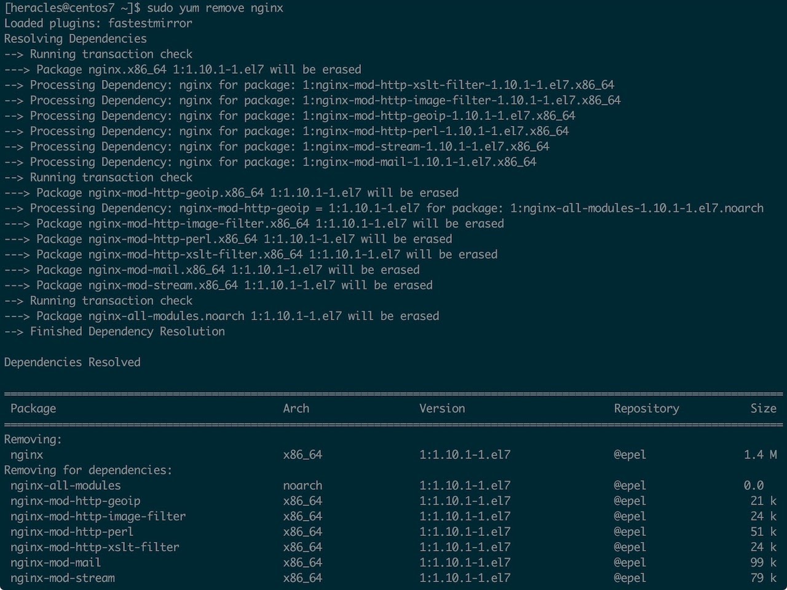Image resolution: width=787 pixels, height=590 pixels.
Task: Click the nginx-mod-http-xslt-filter-1.10.1-1.el7.x86_64 dependency line
Action: pos(309,85)
